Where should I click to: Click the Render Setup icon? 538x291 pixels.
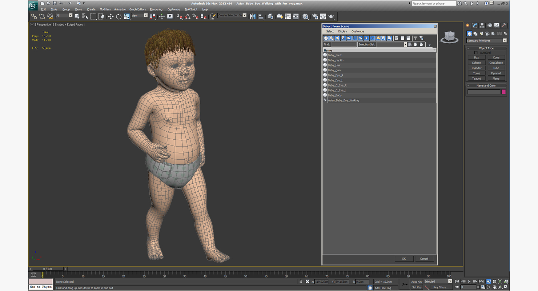(x=315, y=16)
